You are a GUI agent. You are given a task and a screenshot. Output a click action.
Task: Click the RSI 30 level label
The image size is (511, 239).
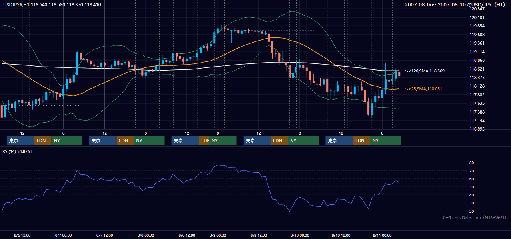[471, 203]
